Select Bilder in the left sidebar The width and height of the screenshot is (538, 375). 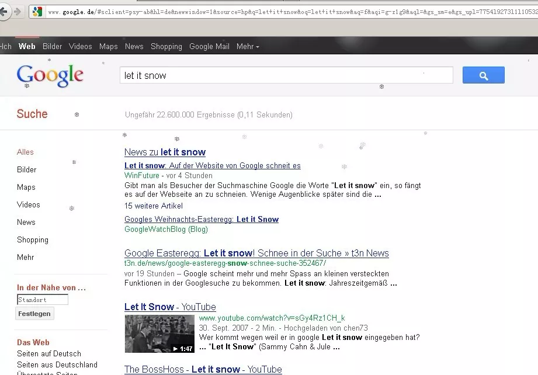click(x=26, y=169)
